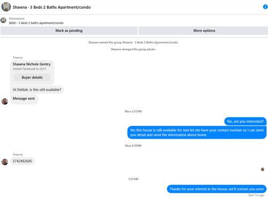This screenshot has height=197, width=268.
Task: Mark the listing as pending
Action: pos(69,31)
